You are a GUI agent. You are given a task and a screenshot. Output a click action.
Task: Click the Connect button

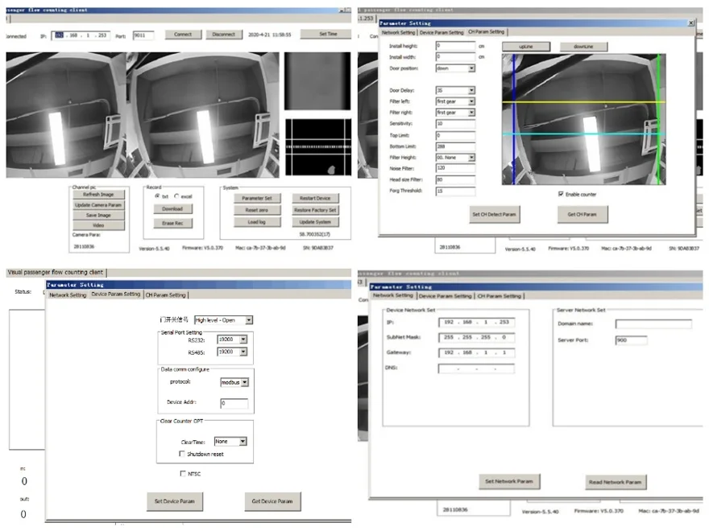pyautogui.click(x=183, y=34)
